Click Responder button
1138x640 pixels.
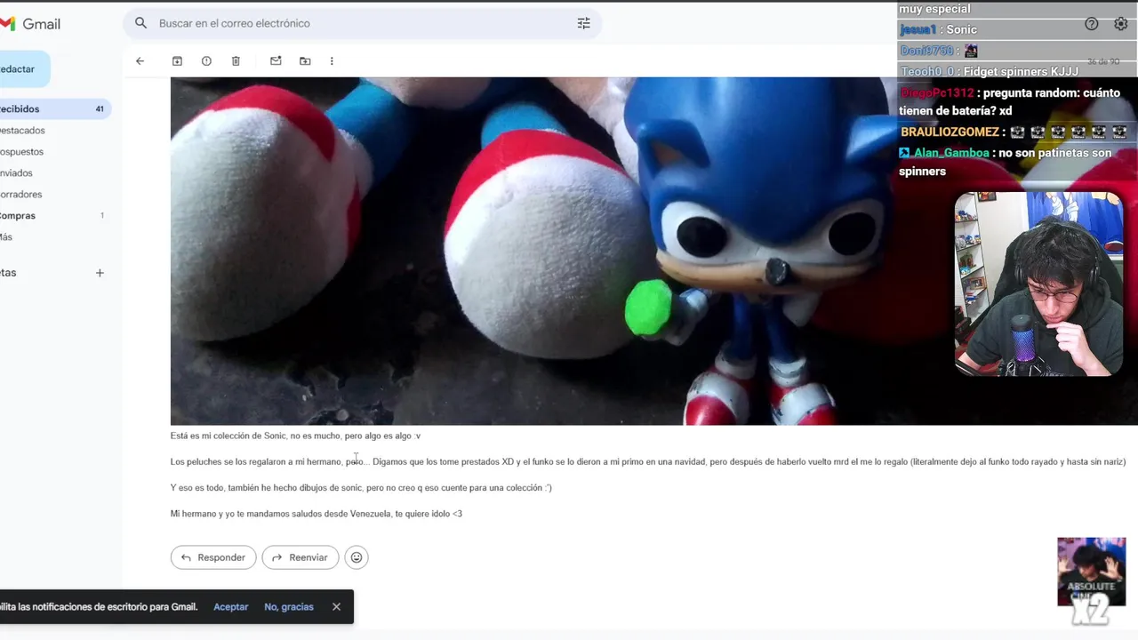click(213, 557)
